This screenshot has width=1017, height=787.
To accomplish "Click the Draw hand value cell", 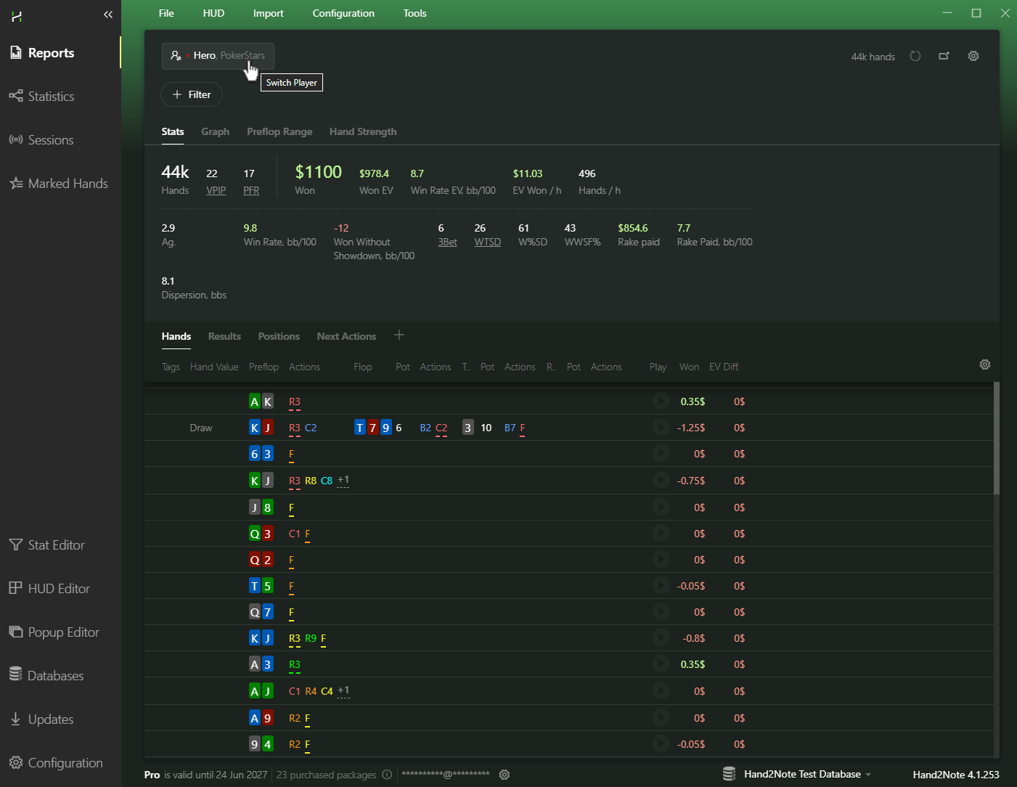I will [201, 428].
